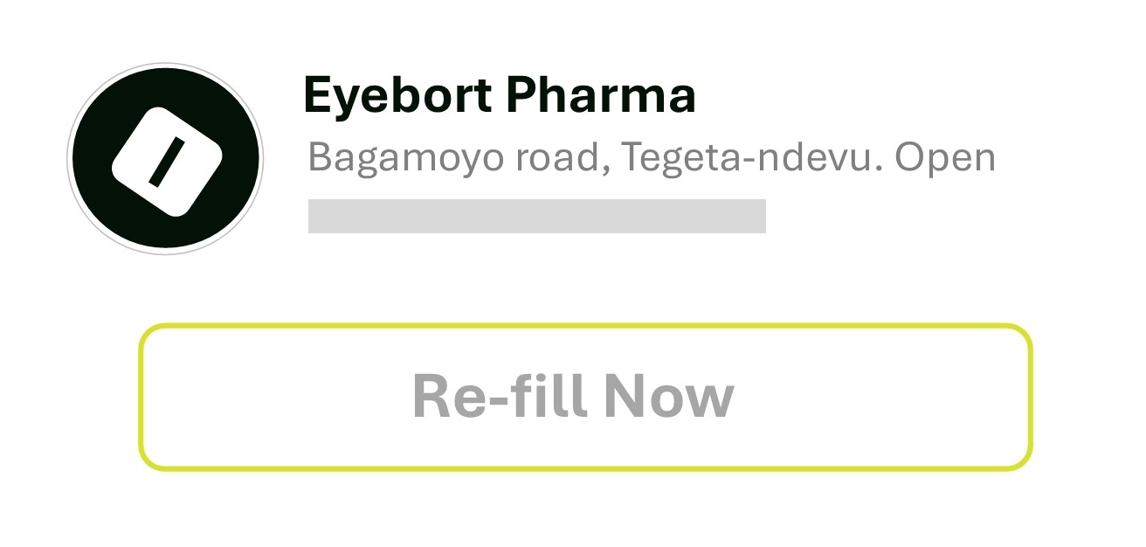Select the Open status label
Screen dimensions: 1146x547
[x=945, y=157]
